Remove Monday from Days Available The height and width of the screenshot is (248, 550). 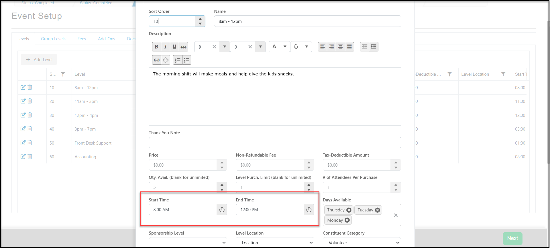pyautogui.click(x=347, y=220)
